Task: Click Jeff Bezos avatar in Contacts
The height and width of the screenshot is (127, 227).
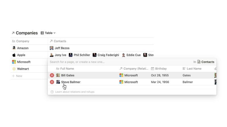Action: point(51,48)
